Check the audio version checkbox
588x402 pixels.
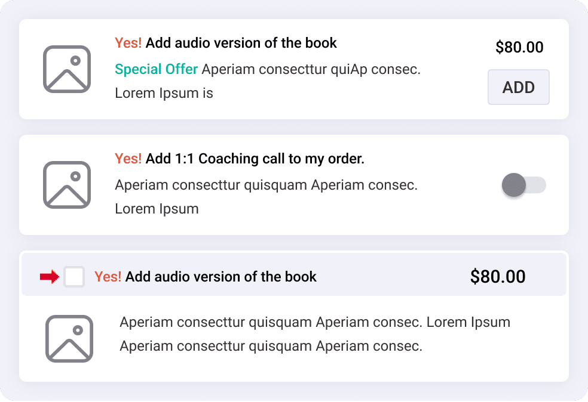(74, 277)
